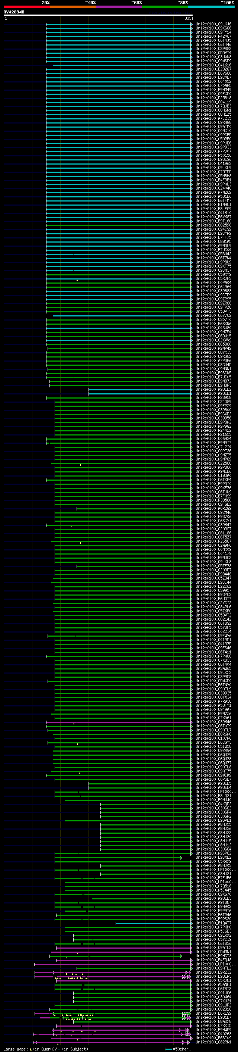The width and height of the screenshot is (238, 1052).
Task: Click the UniRef100_Q9LKL8 label
Action: coord(213,562)
